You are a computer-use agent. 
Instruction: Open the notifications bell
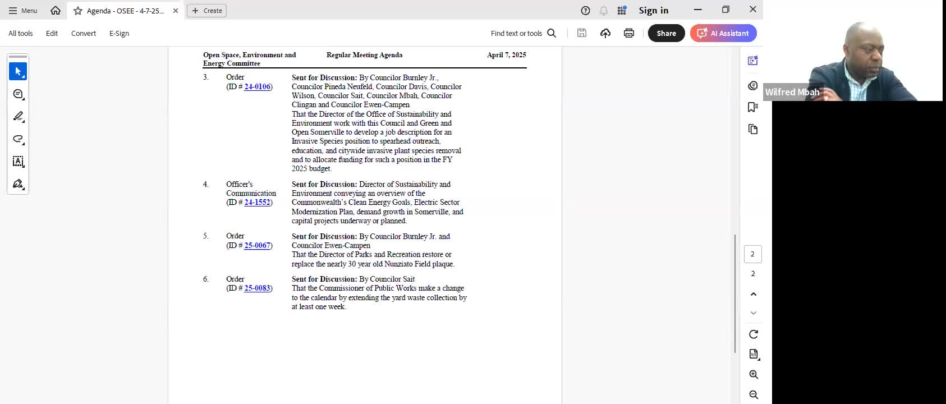(604, 11)
